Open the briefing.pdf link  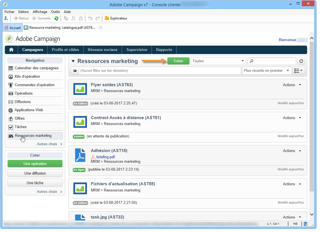pos(106,157)
